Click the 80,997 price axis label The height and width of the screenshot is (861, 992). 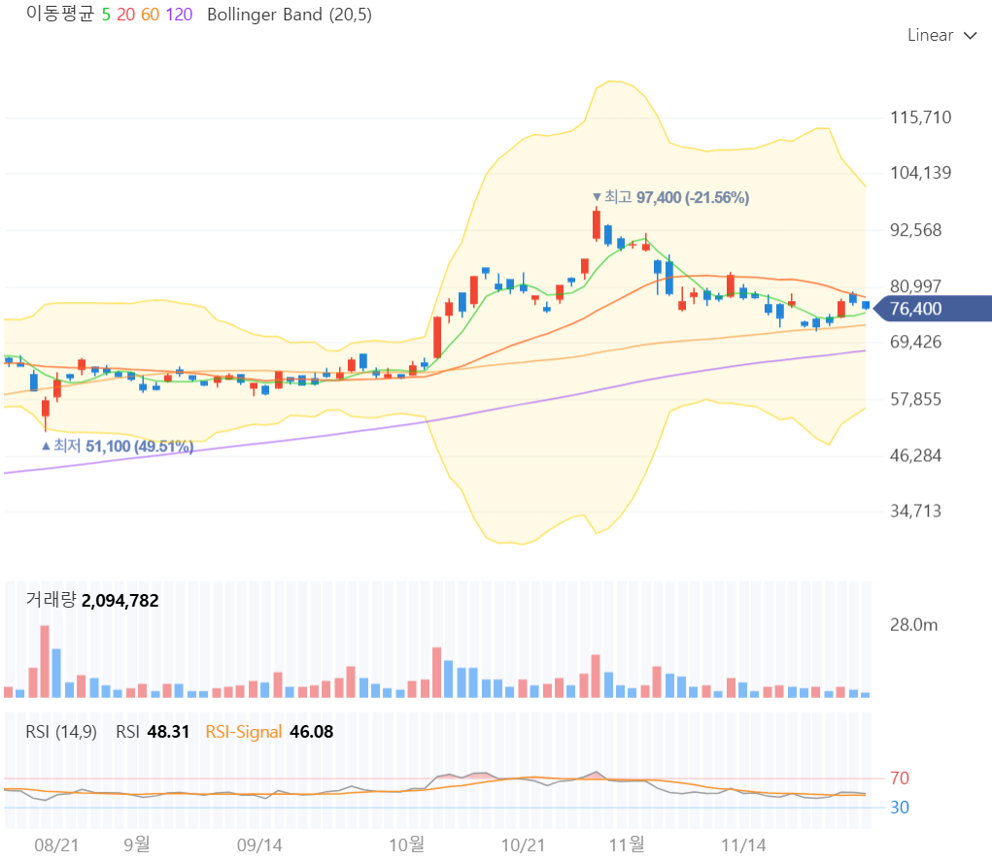click(x=916, y=286)
